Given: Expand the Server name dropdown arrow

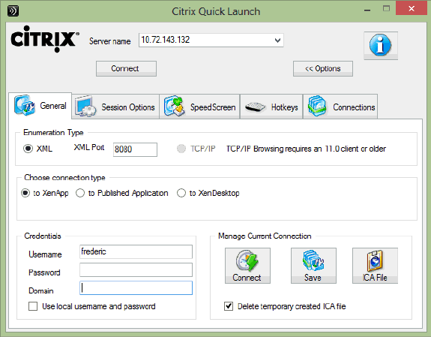Looking at the screenshot, I should click(277, 41).
